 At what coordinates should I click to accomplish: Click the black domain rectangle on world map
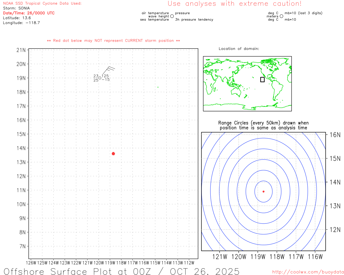[262, 79]
